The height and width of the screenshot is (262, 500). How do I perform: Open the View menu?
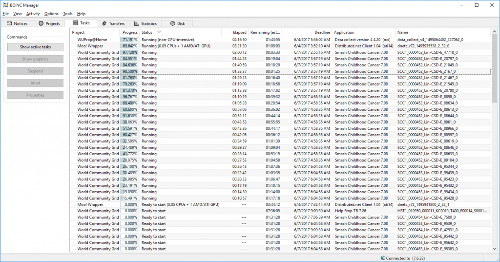coord(17,14)
